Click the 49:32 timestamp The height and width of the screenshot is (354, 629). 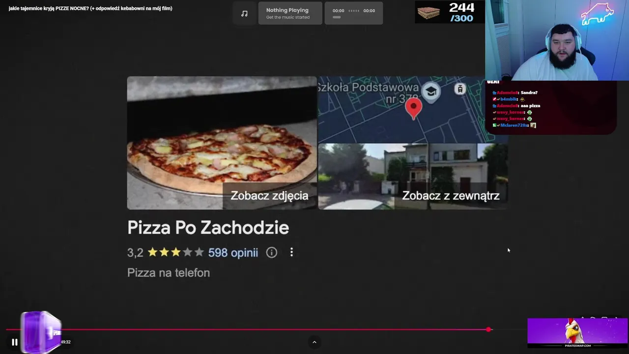[65, 342]
